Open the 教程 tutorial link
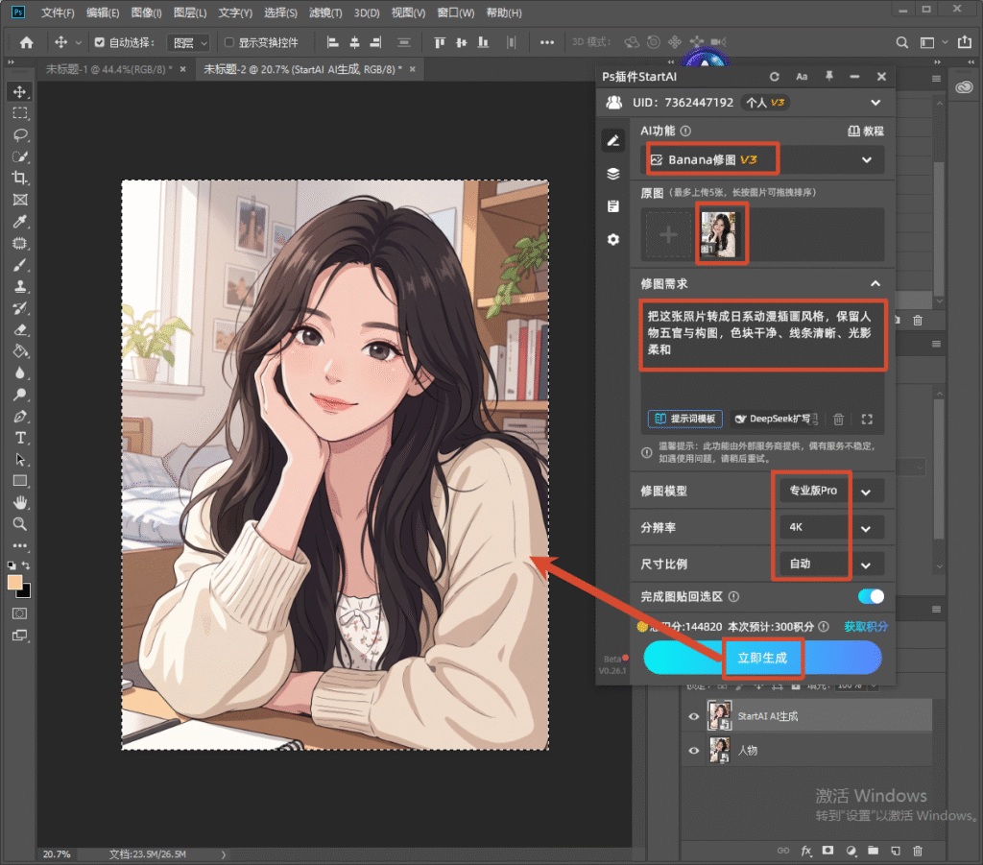The image size is (983, 865). [x=866, y=131]
